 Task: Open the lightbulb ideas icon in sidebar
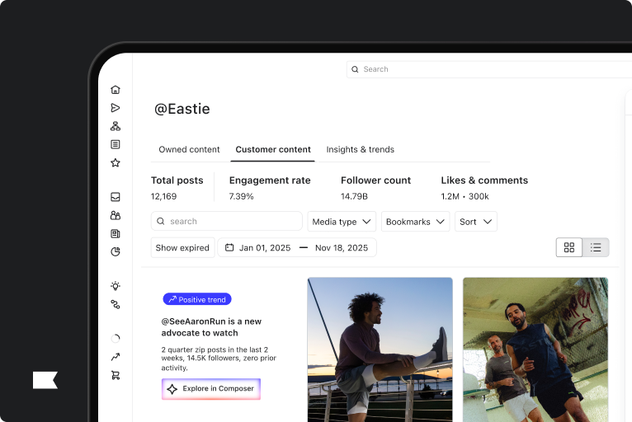pyautogui.click(x=116, y=286)
